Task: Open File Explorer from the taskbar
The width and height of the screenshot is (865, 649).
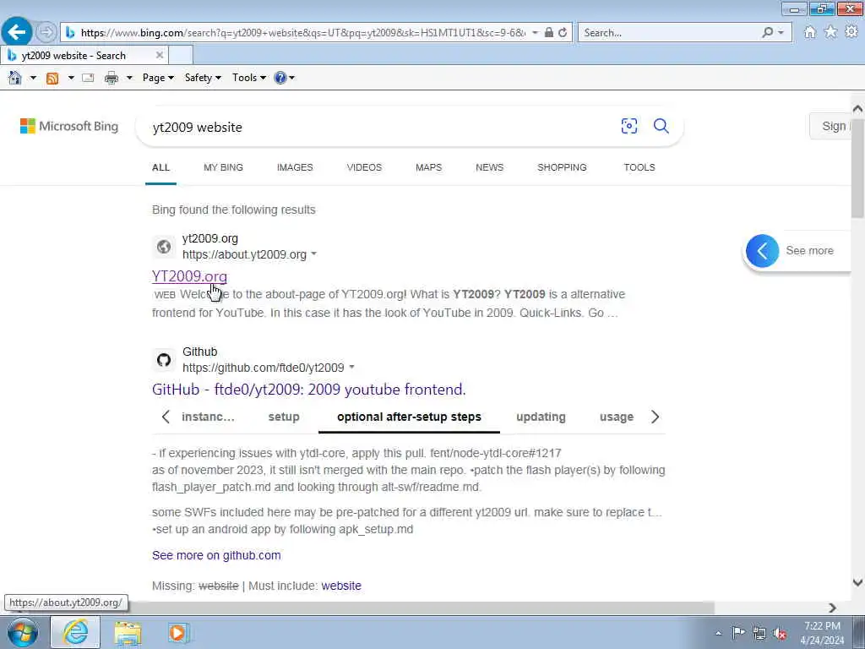Action: pos(128,632)
